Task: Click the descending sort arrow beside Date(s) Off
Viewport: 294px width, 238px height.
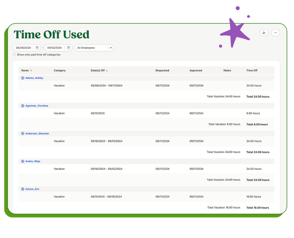Action: pos(107,71)
